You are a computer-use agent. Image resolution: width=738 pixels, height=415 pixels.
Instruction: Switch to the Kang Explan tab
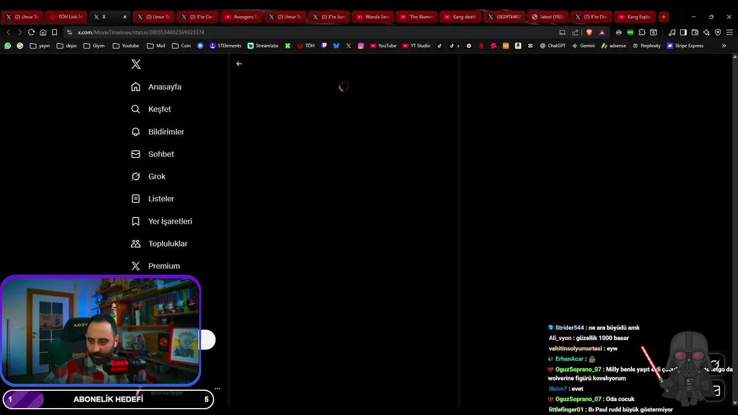click(x=635, y=17)
